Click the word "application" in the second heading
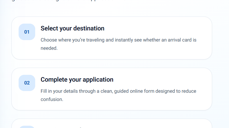The height and width of the screenshot is (128, 229). (x=98, y=80)
